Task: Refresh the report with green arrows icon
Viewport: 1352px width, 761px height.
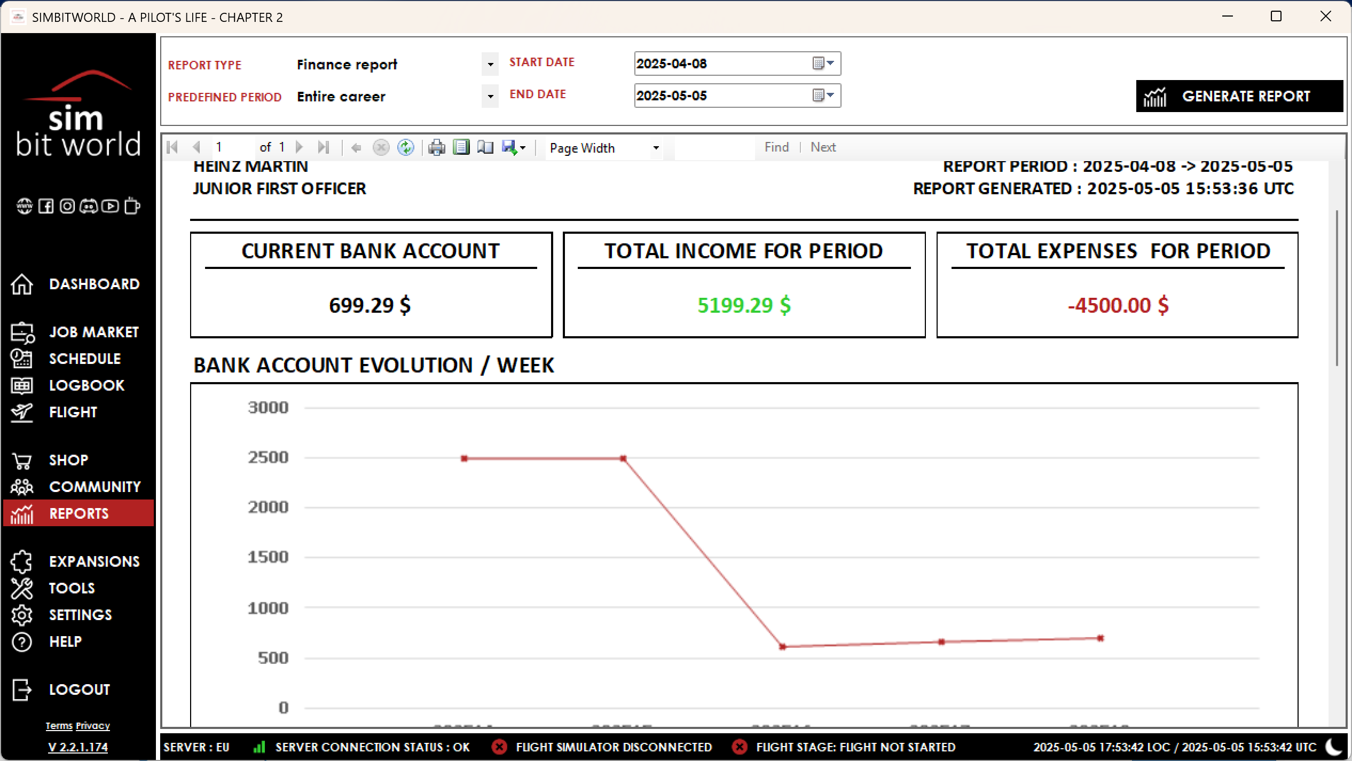Action: point(406,147)
